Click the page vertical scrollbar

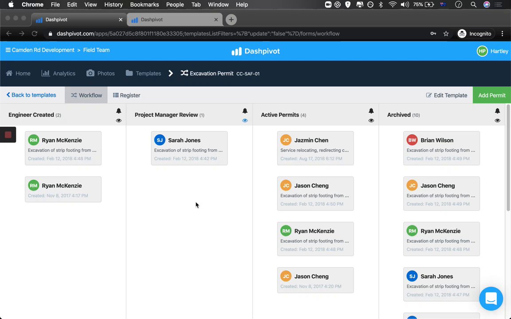coord(508,159)
